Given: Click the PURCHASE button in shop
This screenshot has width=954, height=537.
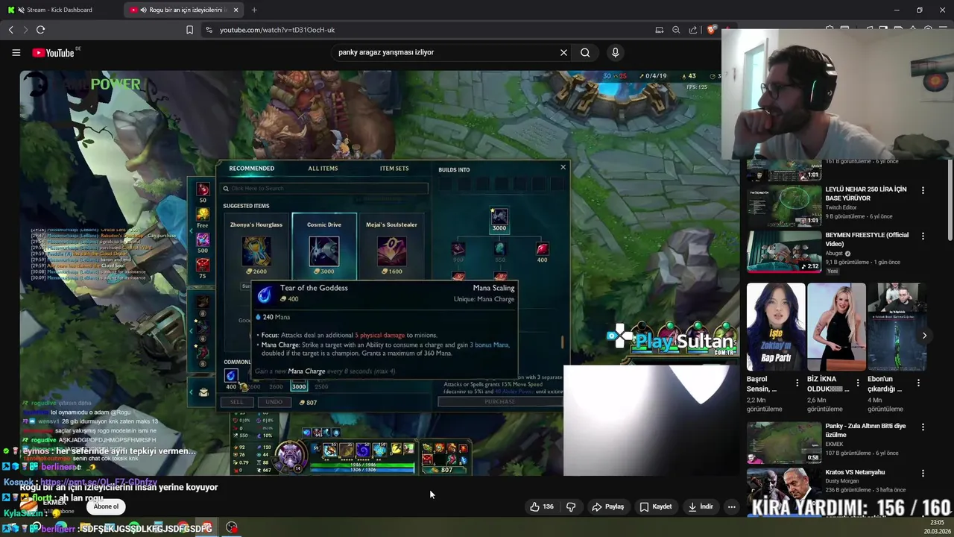Looking at the screenshot, I should point(499,401).
